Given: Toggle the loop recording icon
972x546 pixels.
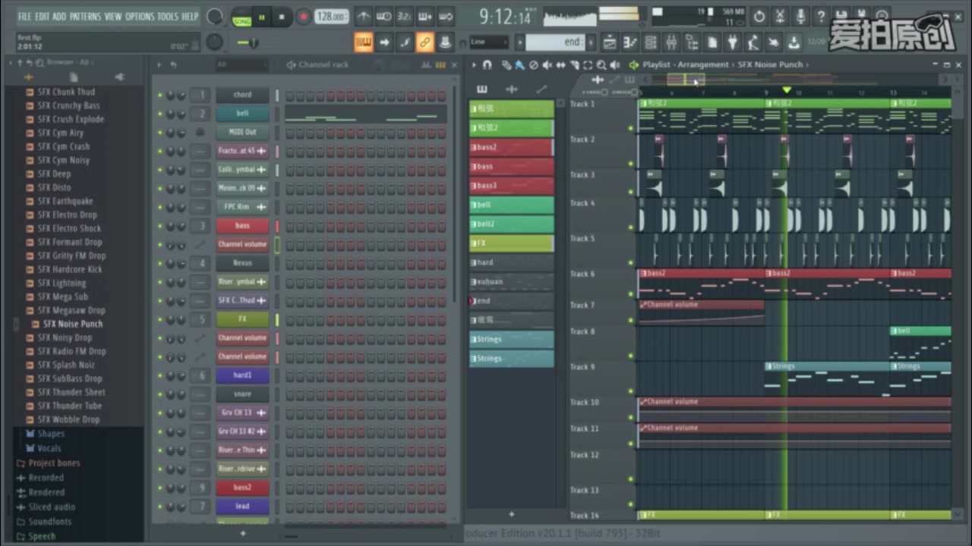Looking at the screenshot, I should tap(446, 16).
